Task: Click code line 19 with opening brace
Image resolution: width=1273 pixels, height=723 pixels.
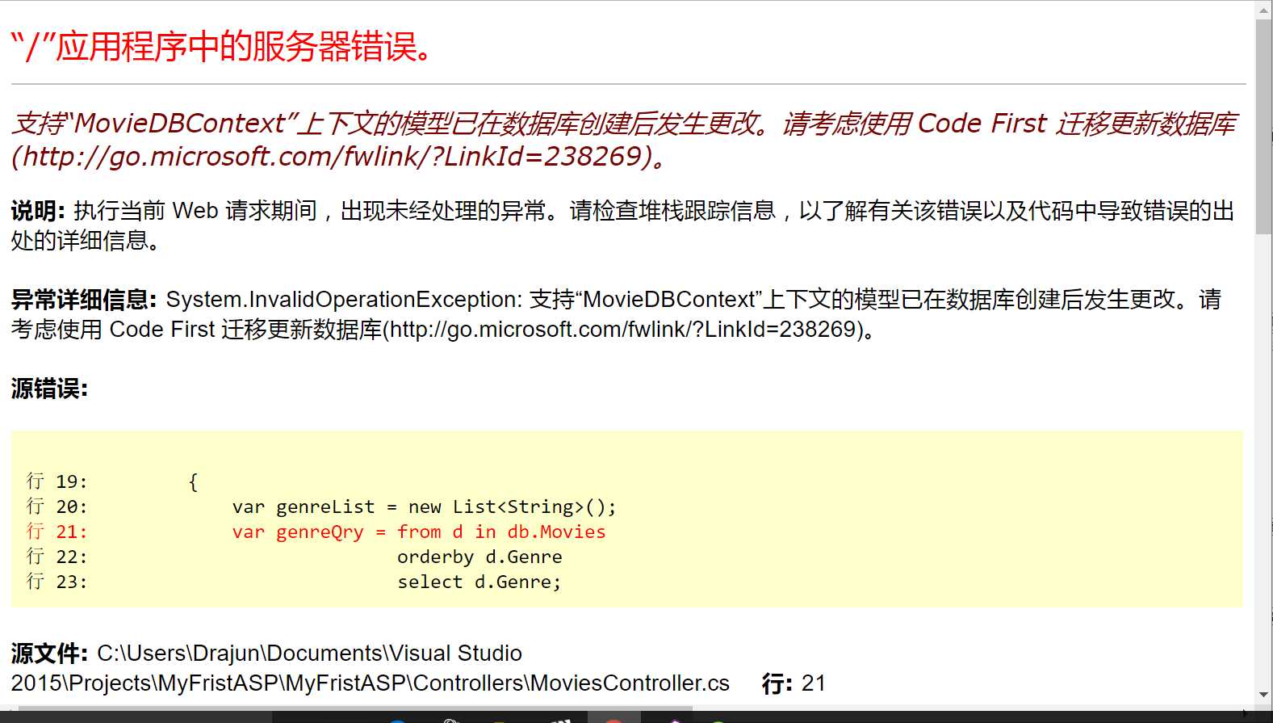Action: click(x=113, y=481)
